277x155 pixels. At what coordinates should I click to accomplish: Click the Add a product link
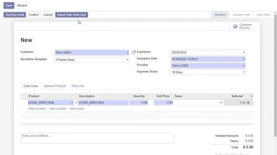click(37, 108)
